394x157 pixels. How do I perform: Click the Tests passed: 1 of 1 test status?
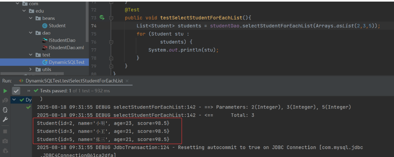tap(75, 91)
